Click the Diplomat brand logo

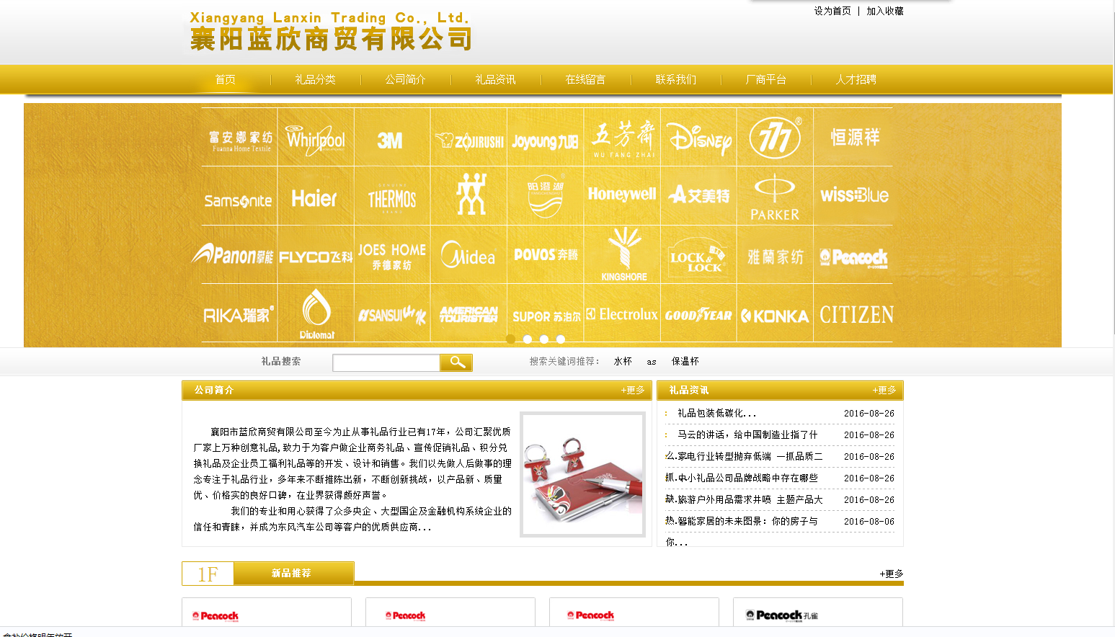316,314
